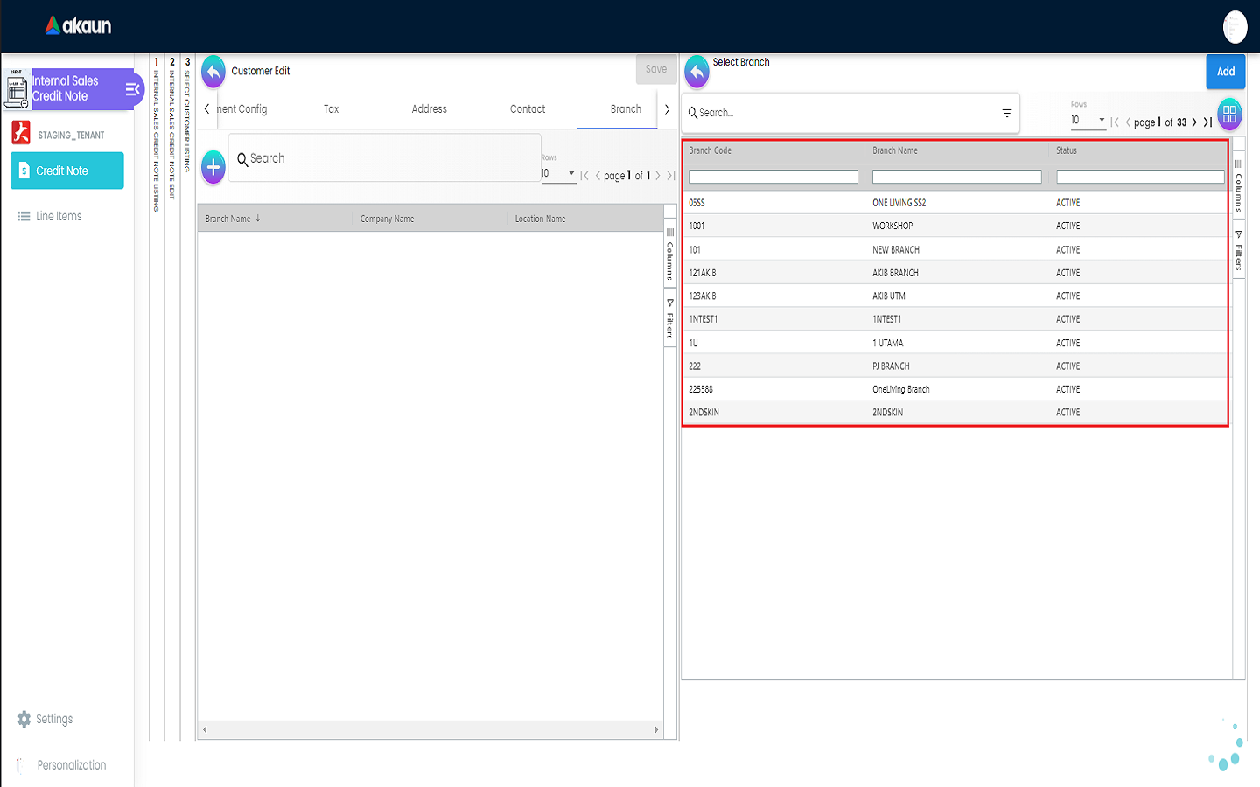Switch to the Contact tab
The height and width of the screenshot is (787, 1260).
pos(528,109)
